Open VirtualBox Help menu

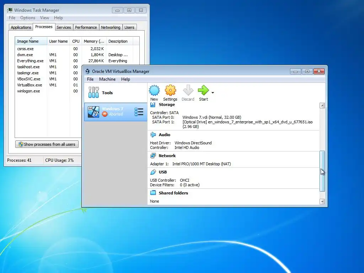[x=125, y=79]
